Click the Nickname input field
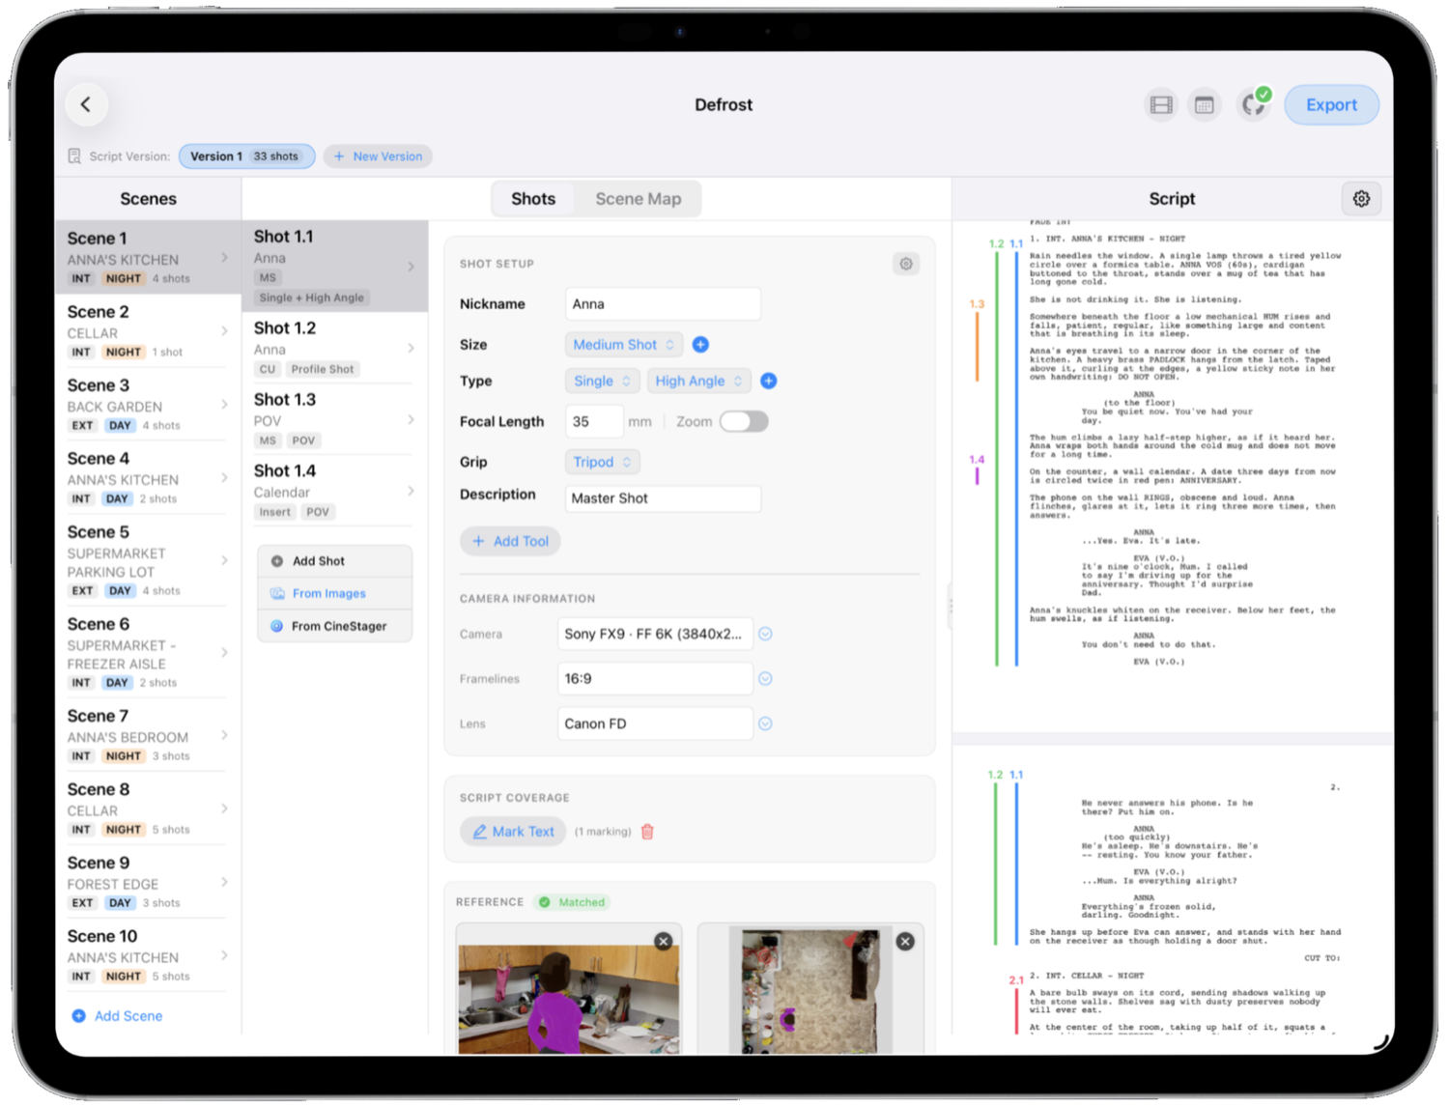 pyautogui.click(x=663, y=304)
